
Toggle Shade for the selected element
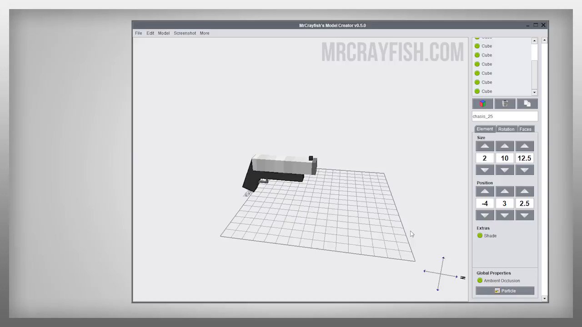pyautogui.click(x=480, y=235)
